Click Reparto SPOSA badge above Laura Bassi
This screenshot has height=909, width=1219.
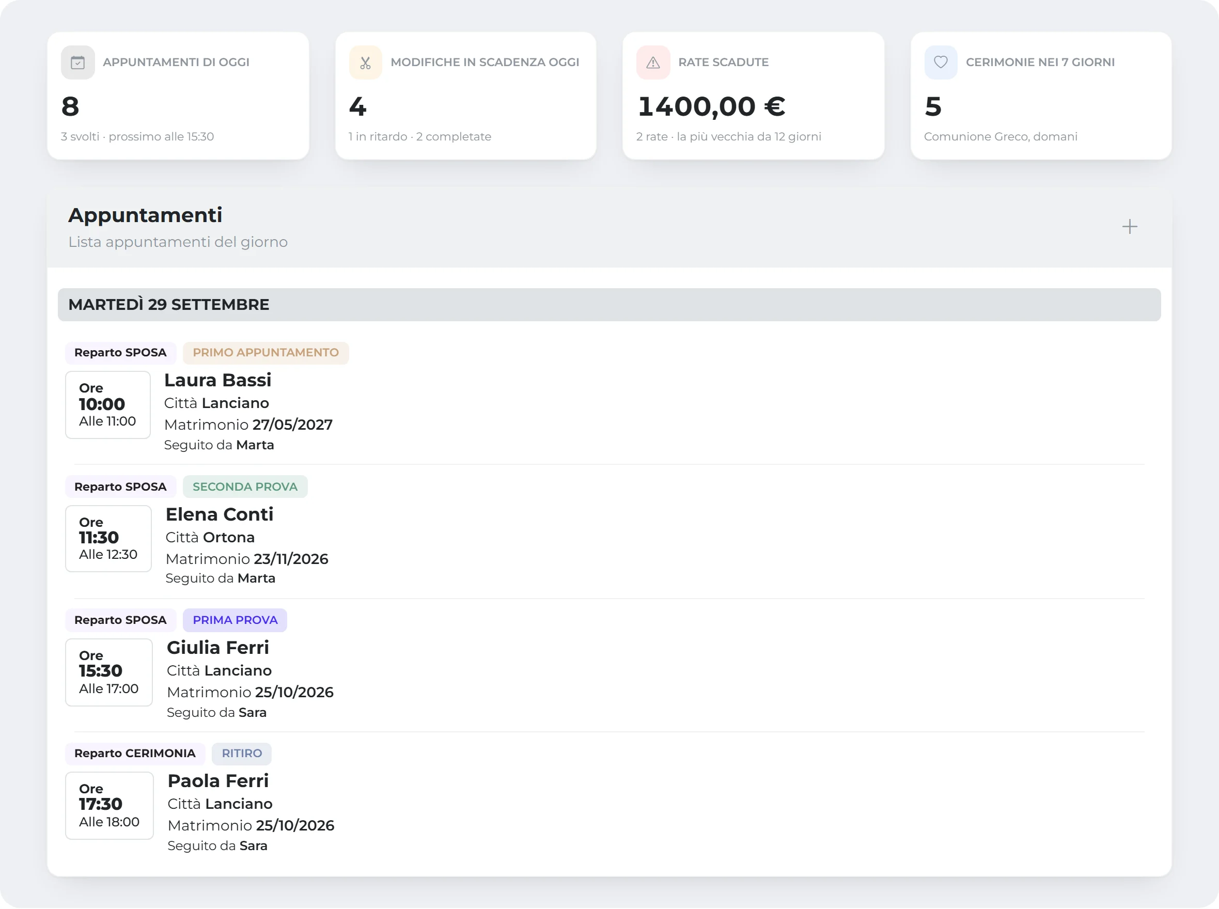point(120,353)
